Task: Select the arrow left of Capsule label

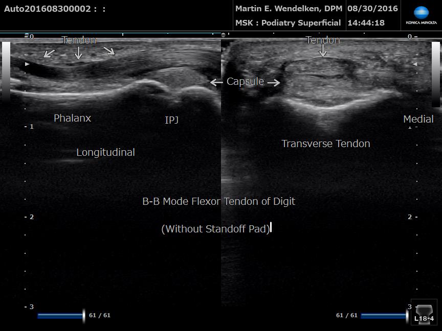Action: pos(216,82)
